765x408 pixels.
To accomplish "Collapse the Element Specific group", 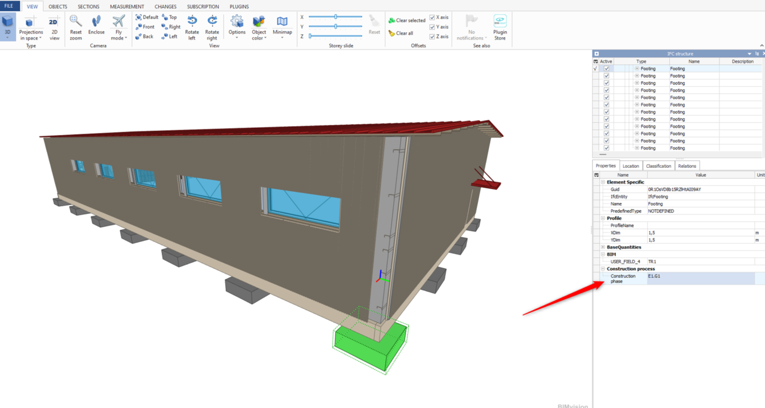I will coord(602,182).
